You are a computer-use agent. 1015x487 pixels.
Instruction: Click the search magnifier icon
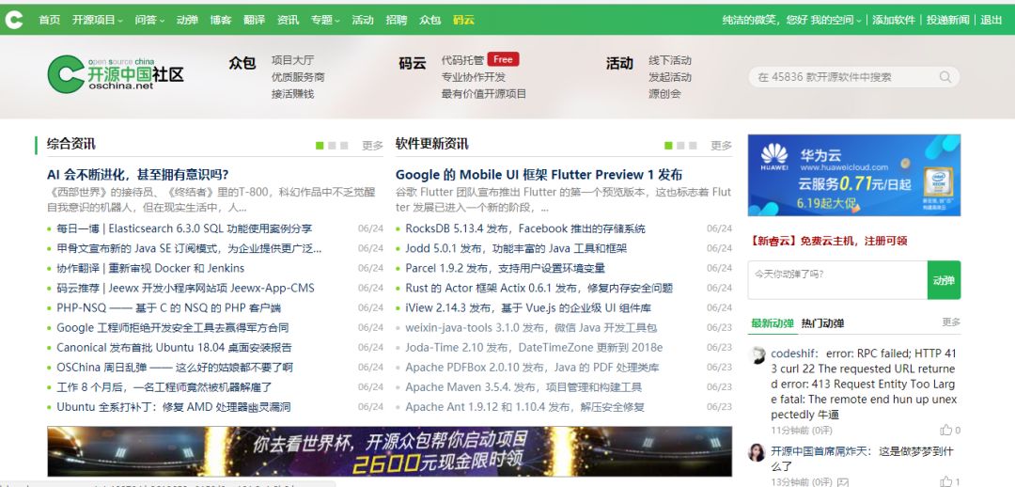pyautogui.click(x=945, y=77)
